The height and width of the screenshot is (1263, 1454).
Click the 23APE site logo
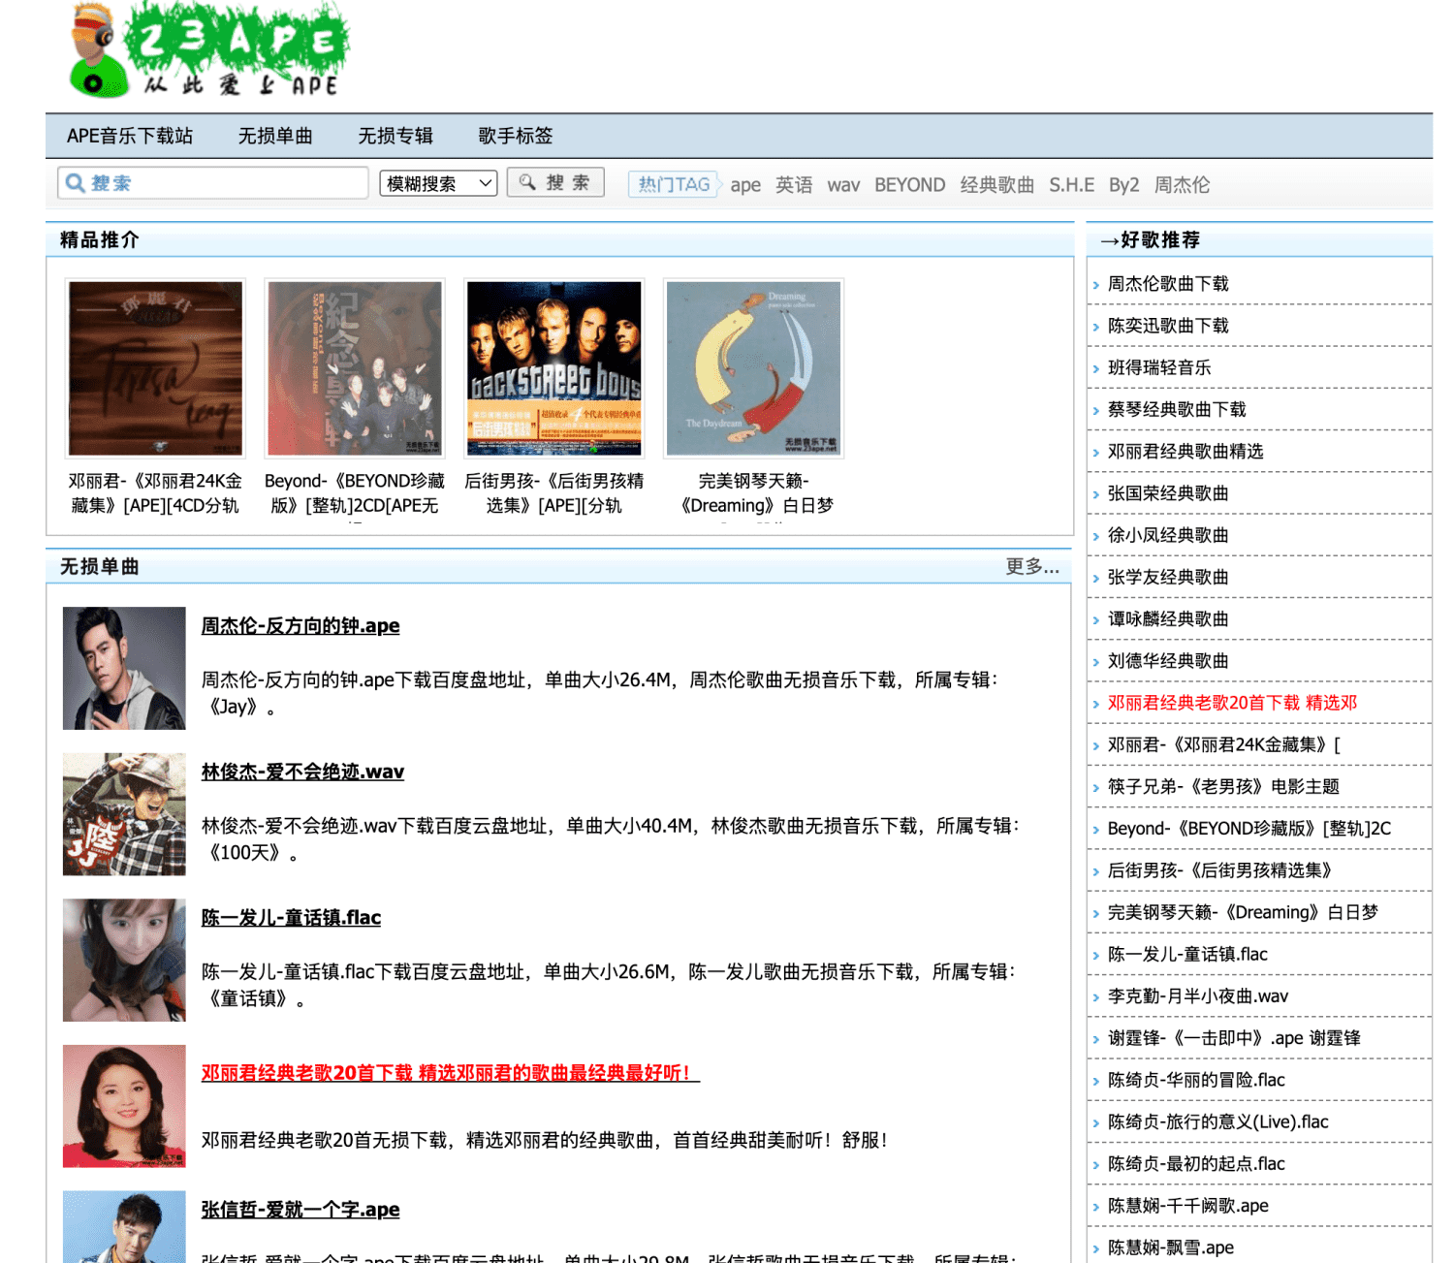(208, 50)
